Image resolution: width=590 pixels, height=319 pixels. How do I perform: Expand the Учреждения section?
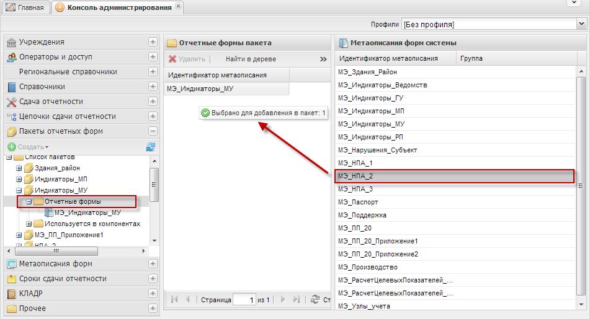click(x=153, y=42)
